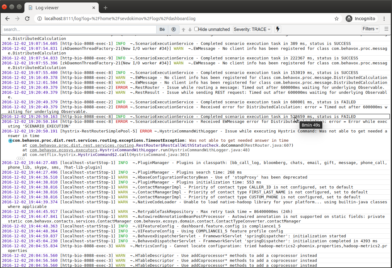
Task: Enable the Hide unmatched checkbox
Action: [x=196, y=29]
